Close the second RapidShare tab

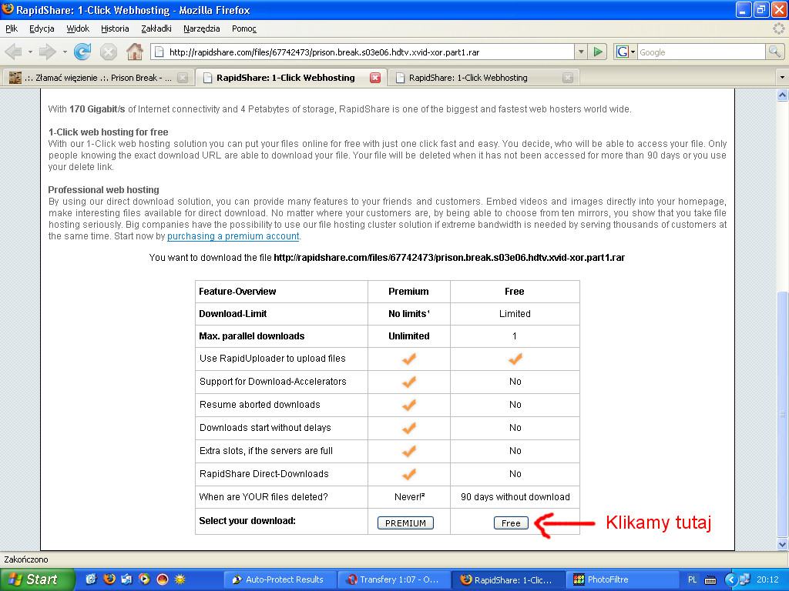point(568,78)
